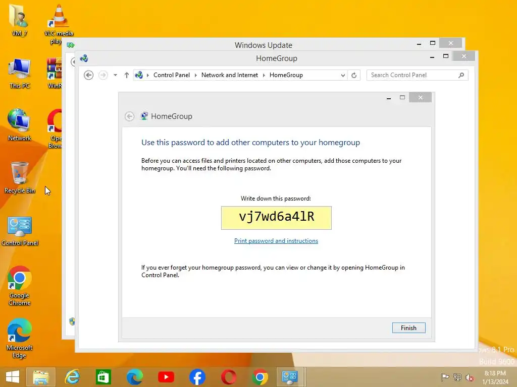517x387 pixels.
Task: Open Action Center flag in system tray
Action: click(x=445, y=377)
